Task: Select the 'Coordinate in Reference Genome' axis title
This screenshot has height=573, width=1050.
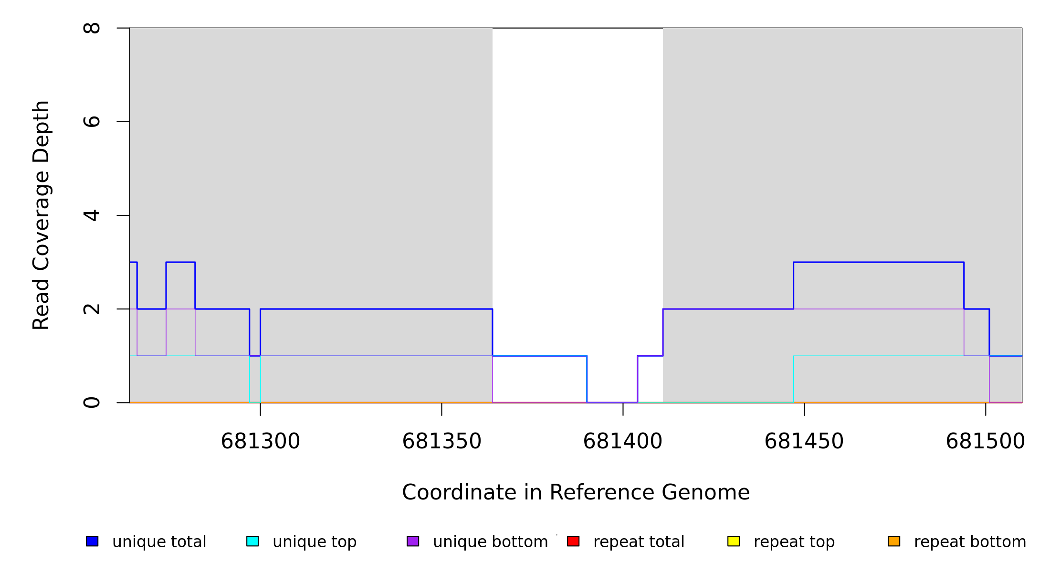Action: tap(576, 492)
